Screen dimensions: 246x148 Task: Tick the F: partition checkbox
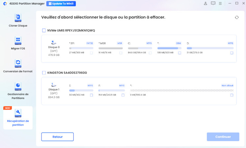[x=123, y=95]
